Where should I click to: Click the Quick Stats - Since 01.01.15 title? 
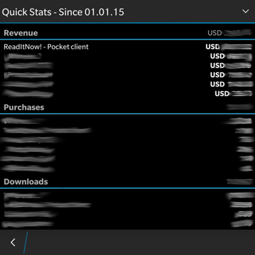(x=63, y=12)
